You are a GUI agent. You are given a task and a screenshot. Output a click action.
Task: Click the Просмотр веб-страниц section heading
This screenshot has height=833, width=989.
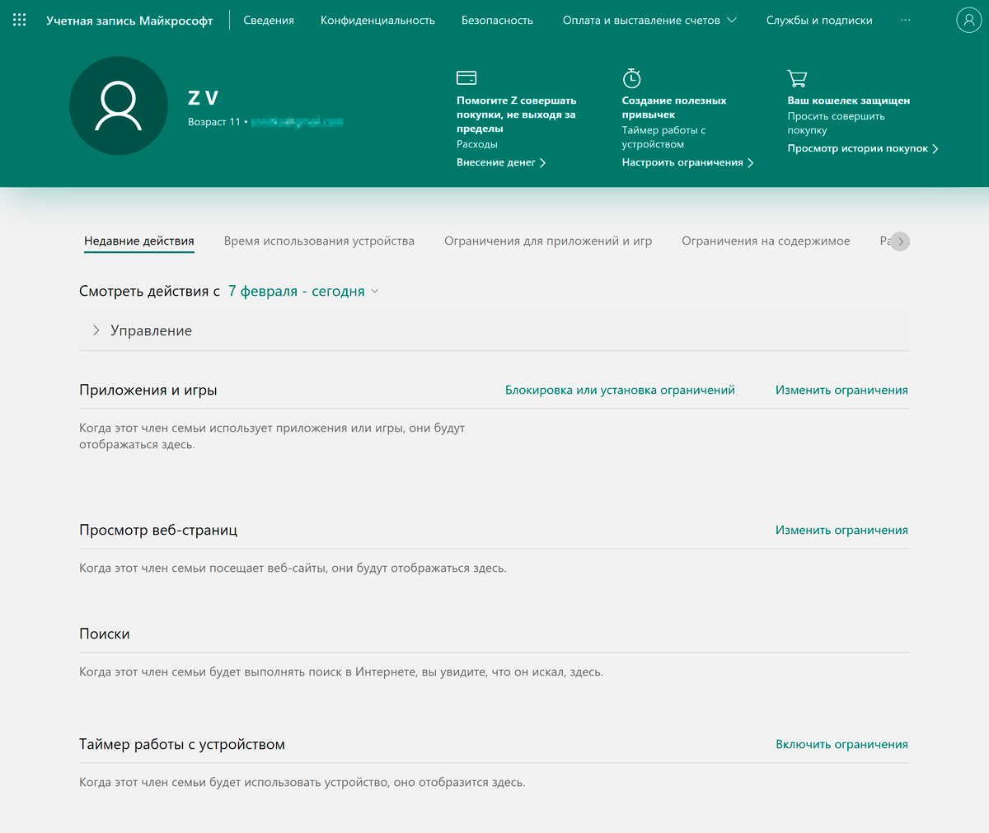158,530
